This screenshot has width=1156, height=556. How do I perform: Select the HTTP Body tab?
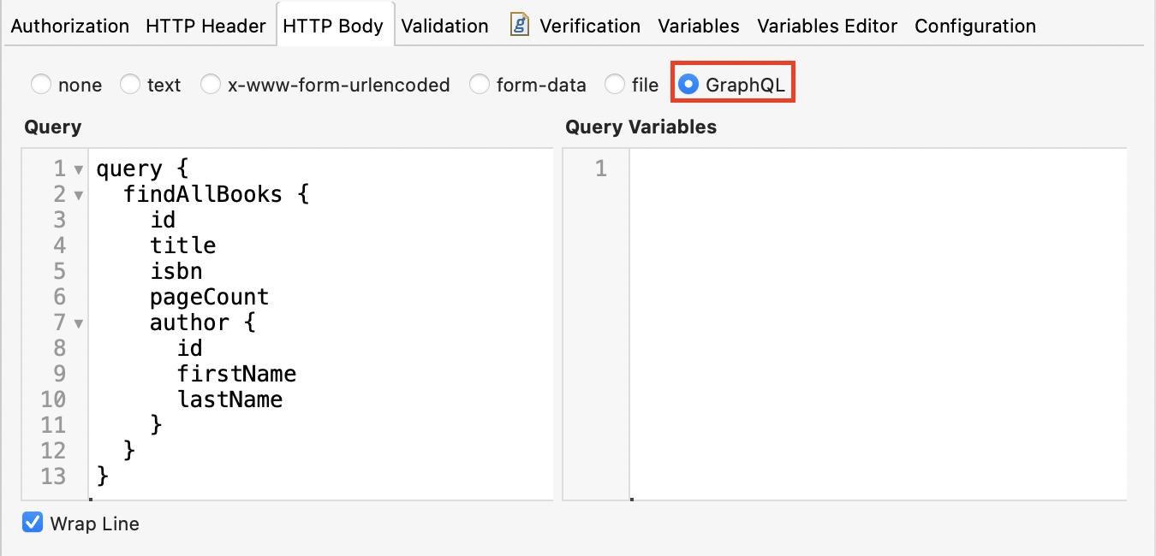tap(333, 27)
